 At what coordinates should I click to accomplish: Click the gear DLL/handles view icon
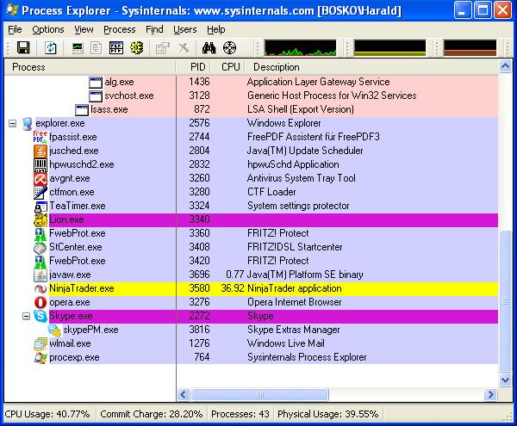[x=136, y=48]
